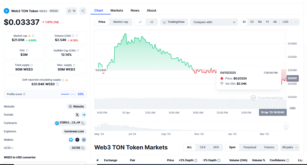Click the Pair column header

pos(133,160)
